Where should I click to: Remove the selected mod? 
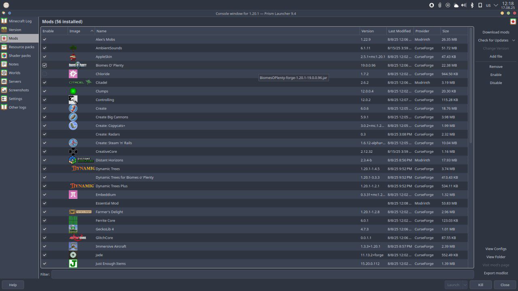[x=496, y=67]
